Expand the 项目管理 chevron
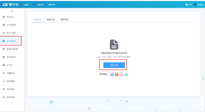205x112 pixels. (20, 89)
